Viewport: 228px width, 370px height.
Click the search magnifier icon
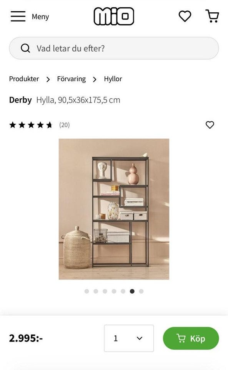(25, 48)
